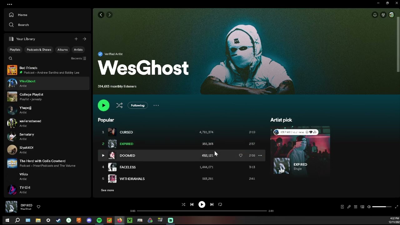This screenshot has height=225, width=400.
Task: Enter full screen mode icon
Action: pos(397,207)
